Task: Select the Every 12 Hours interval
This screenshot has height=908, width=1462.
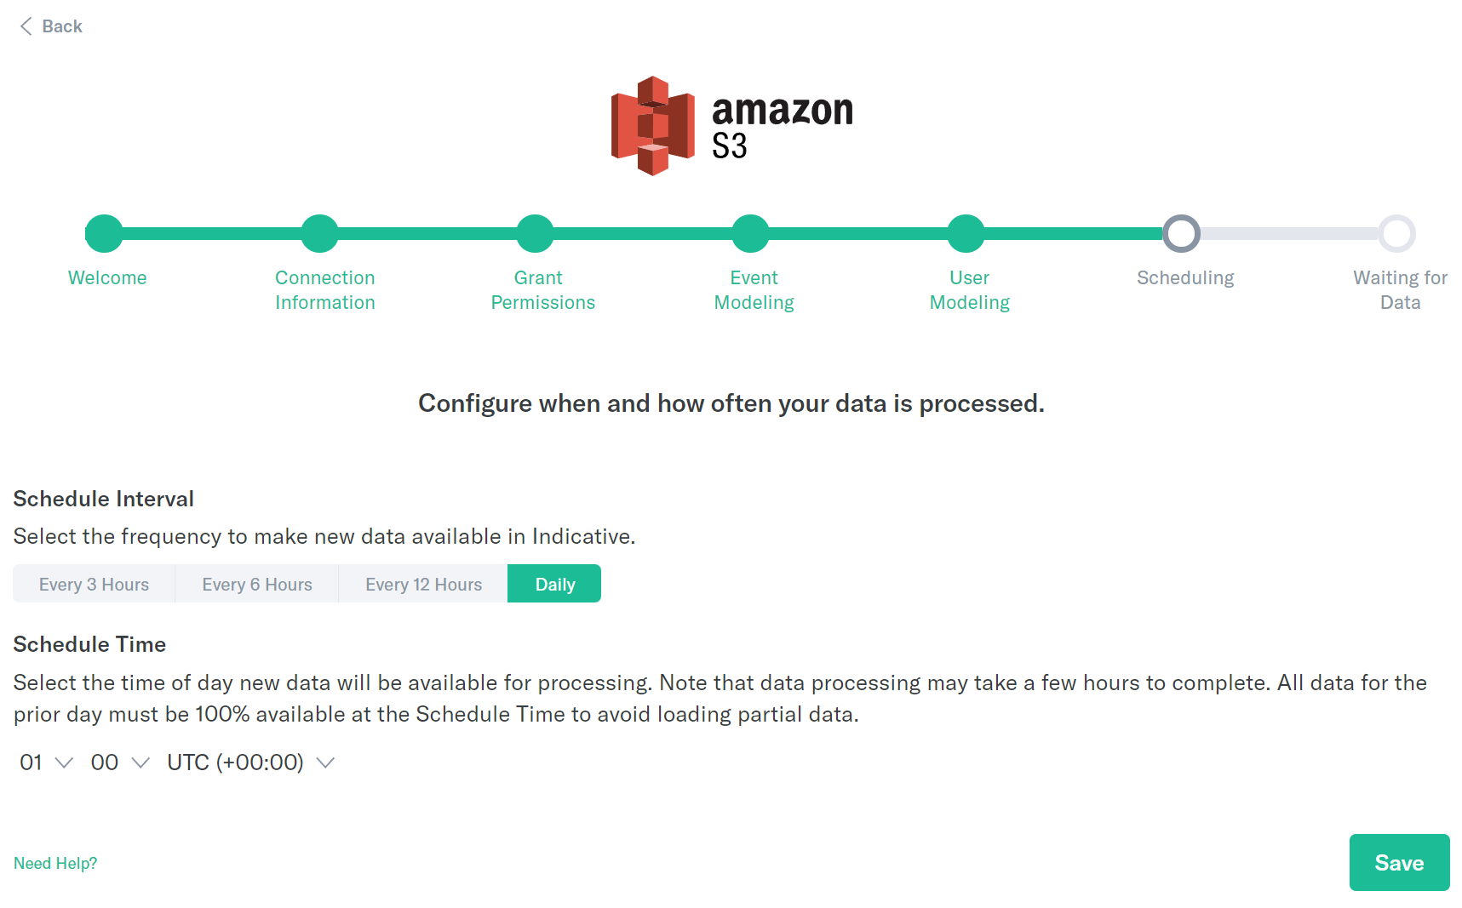Action: click(422, 584)
